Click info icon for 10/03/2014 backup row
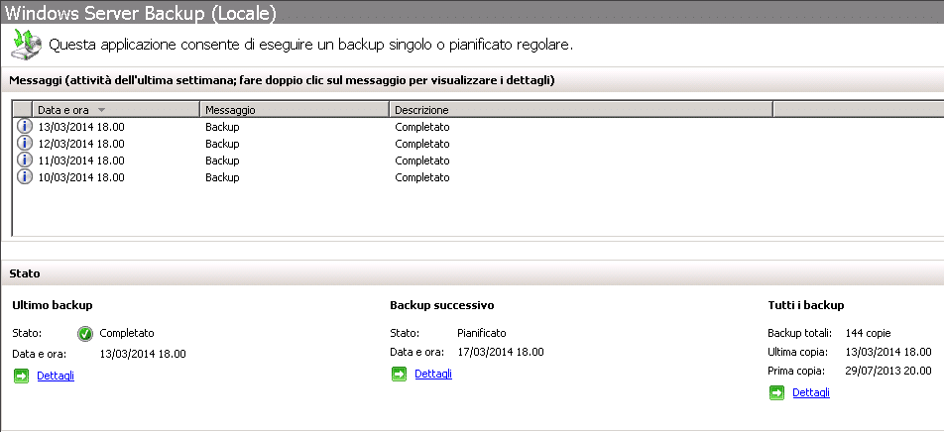The height and width of the screenshot is (432, 944). pyautogui.click(x=24, y=177)
